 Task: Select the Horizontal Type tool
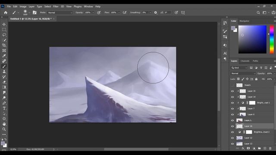[x=4, y=108]
